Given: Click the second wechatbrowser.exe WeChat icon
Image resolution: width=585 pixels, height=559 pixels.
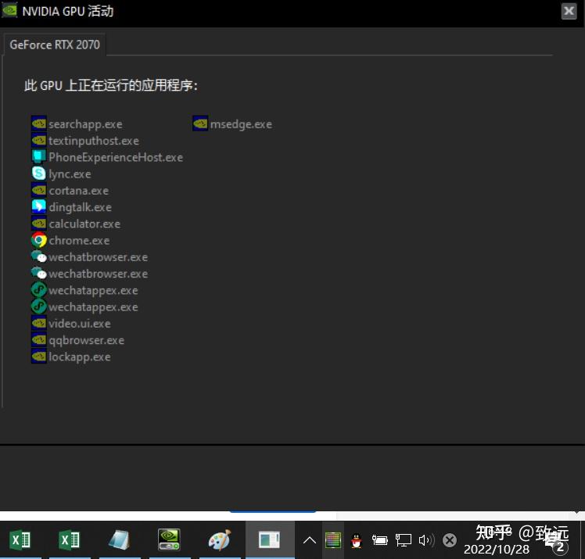Looking at the screenshot, I should click(39, 274).
